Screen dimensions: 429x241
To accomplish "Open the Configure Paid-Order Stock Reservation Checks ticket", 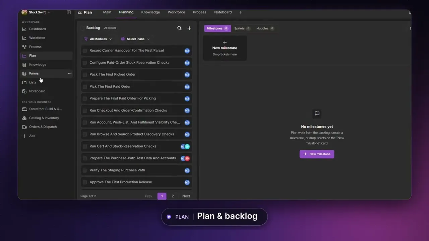I will point(136,63).
